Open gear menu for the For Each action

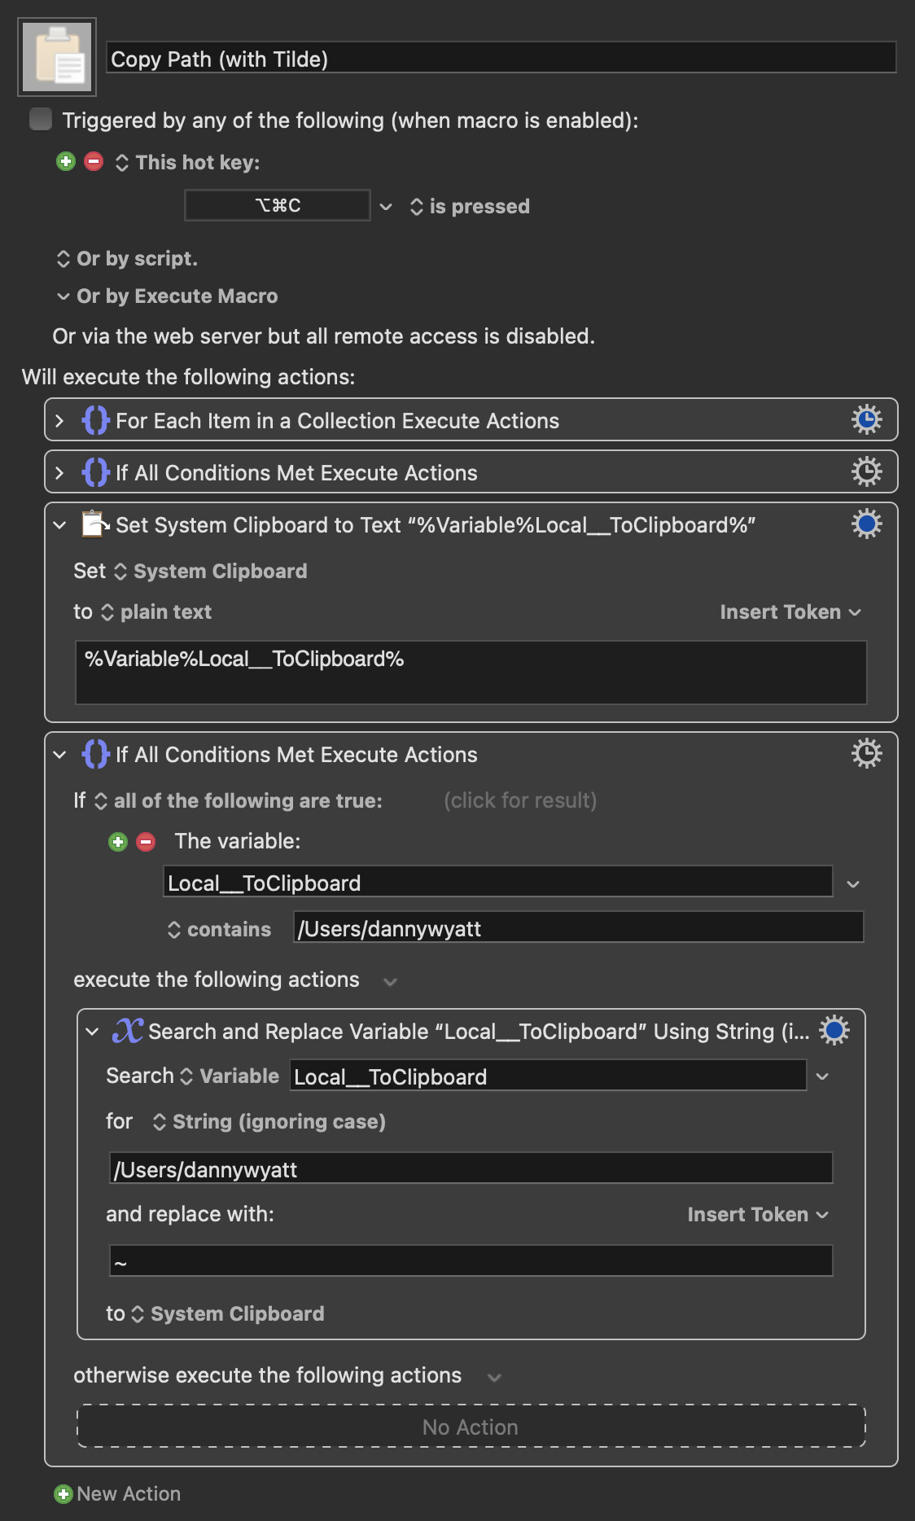867,419
